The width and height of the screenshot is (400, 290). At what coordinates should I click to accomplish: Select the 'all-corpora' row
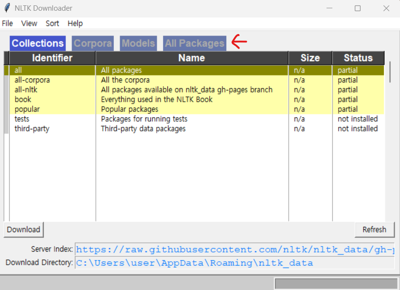point(197,80)
